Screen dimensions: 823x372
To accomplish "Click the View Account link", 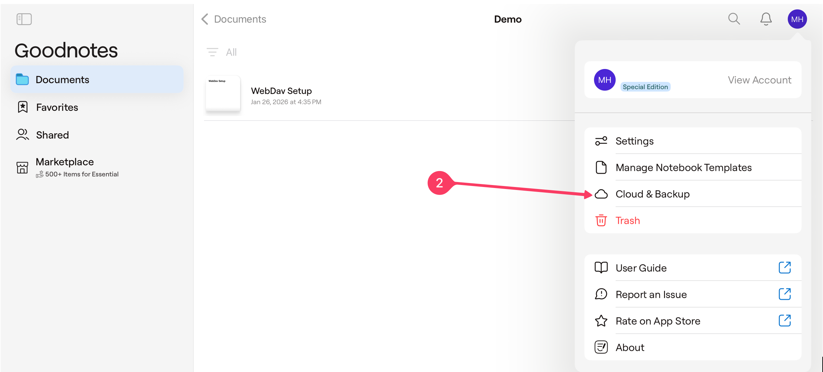I will tap(759, 80).
